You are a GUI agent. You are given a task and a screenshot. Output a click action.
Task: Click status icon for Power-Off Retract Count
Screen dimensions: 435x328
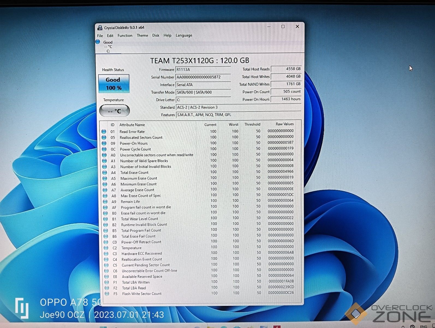point(106,242)
